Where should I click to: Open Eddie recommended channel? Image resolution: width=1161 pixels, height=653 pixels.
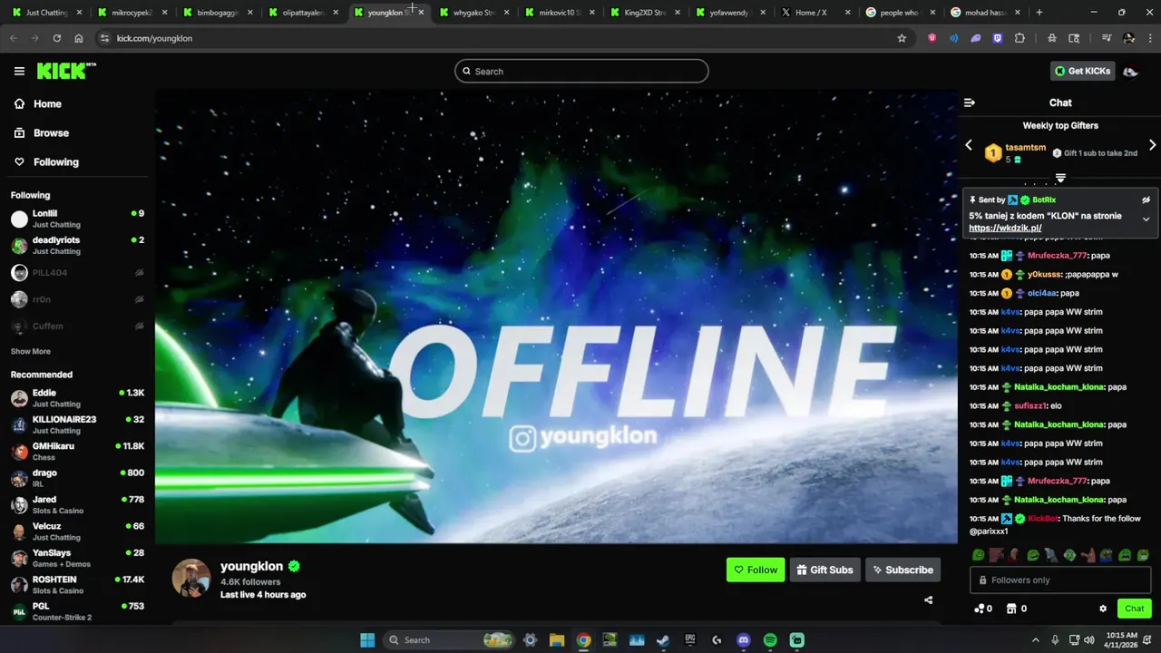pos(77,398)
